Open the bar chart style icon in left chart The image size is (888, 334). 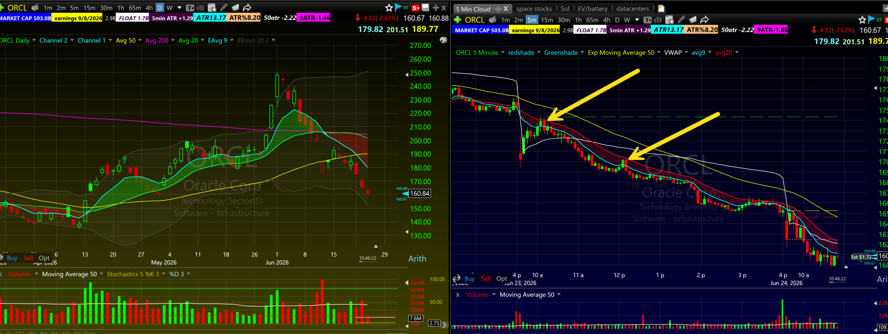pos(200,8)
